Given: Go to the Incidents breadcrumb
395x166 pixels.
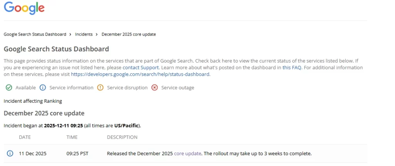Looking at the screenshot, I should [x=84, y=34].
